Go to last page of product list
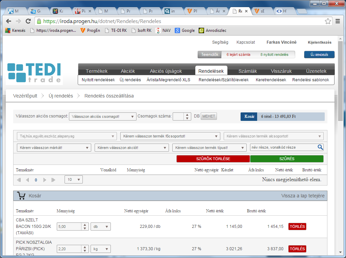This screenshot has width=346, height=258. pos(53,180)
